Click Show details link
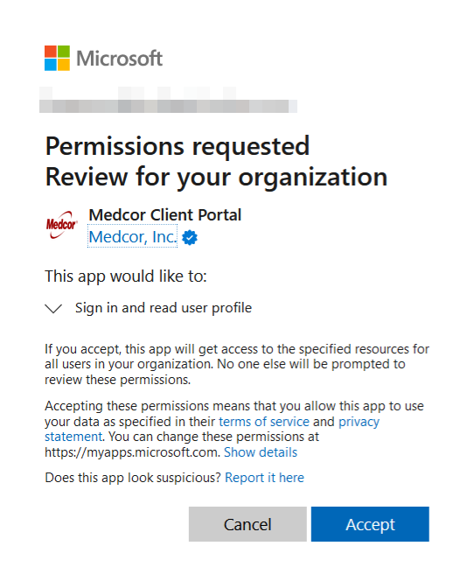 pyautogui.click(x=261, y=452)
